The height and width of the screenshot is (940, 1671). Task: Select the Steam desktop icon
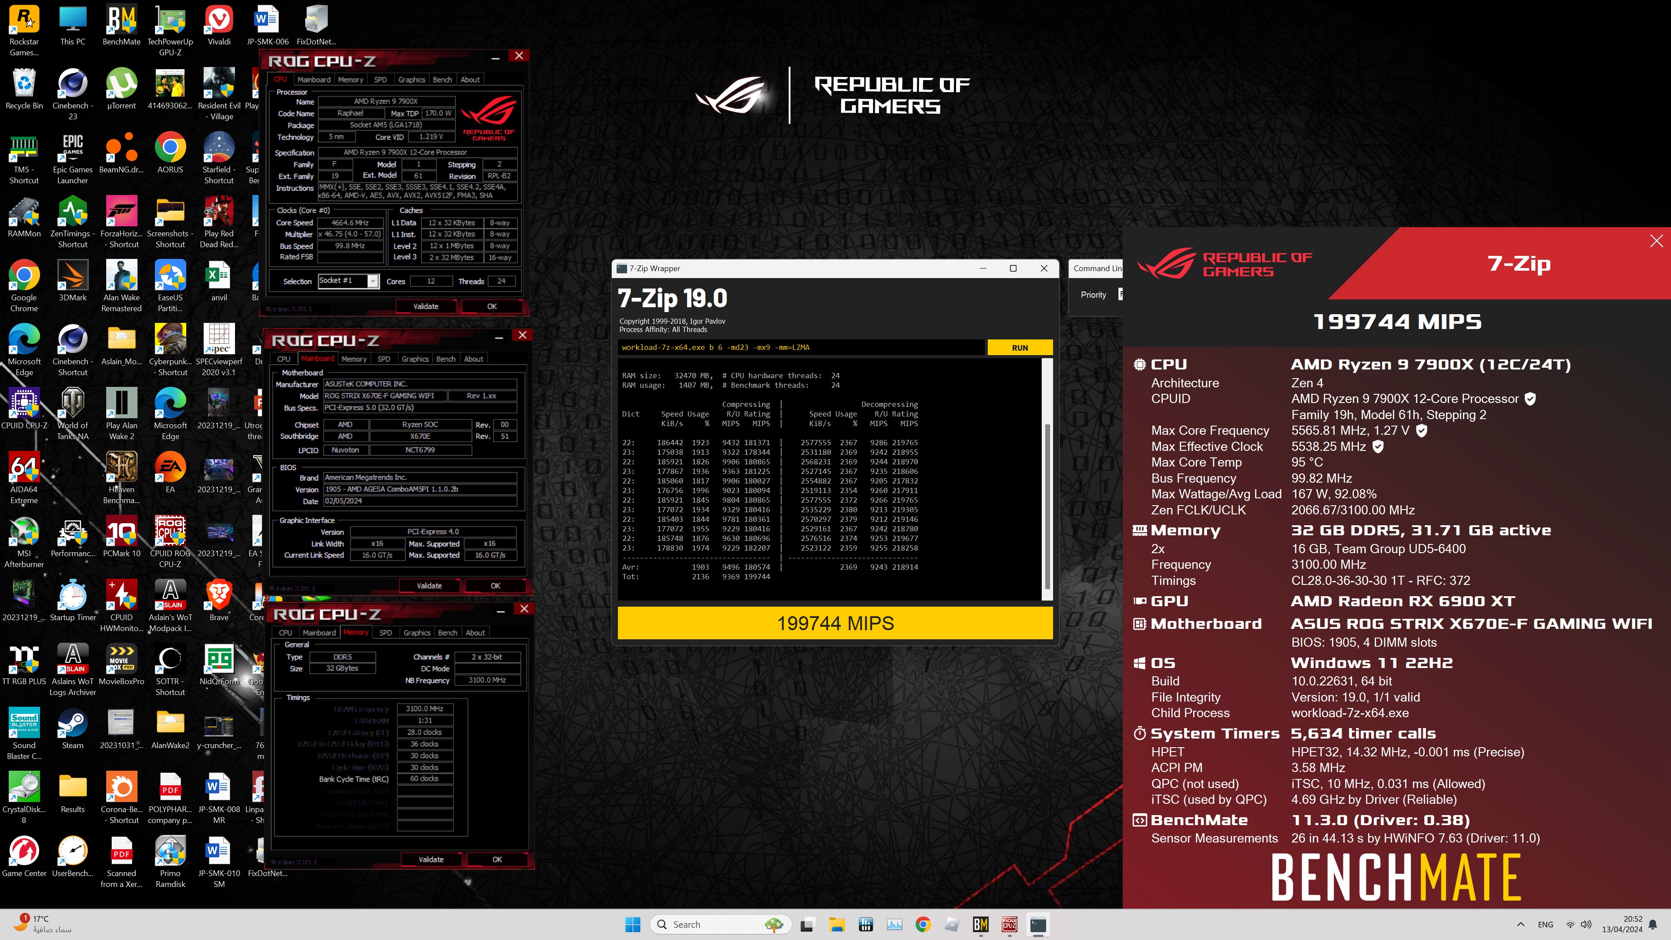[x=73, y=728]
